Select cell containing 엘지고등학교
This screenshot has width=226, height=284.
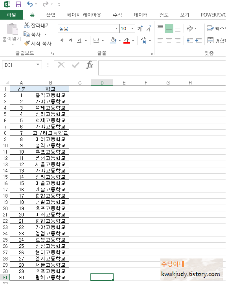click(x=50, y=258)
